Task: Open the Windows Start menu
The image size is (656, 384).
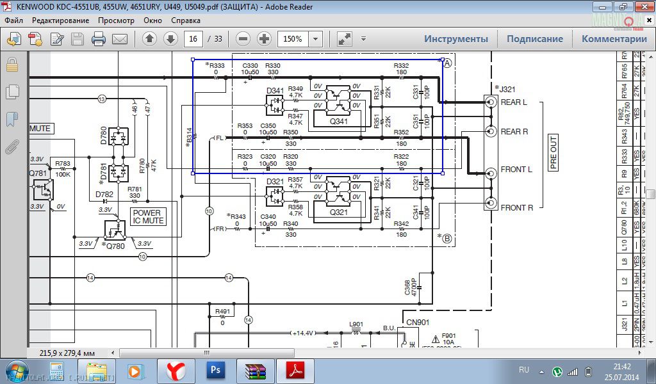Action: [16, 371]
